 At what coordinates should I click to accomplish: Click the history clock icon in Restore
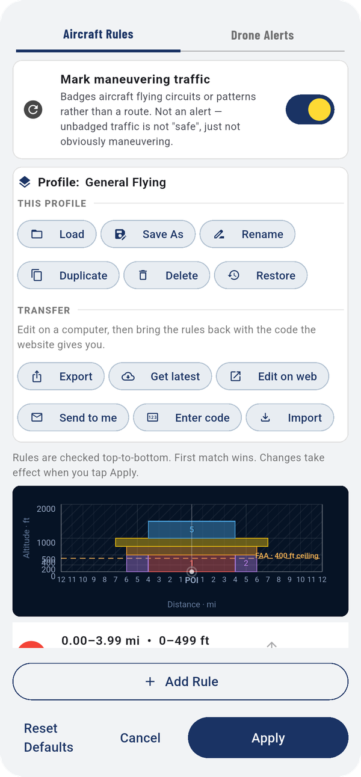click(233, 275)
